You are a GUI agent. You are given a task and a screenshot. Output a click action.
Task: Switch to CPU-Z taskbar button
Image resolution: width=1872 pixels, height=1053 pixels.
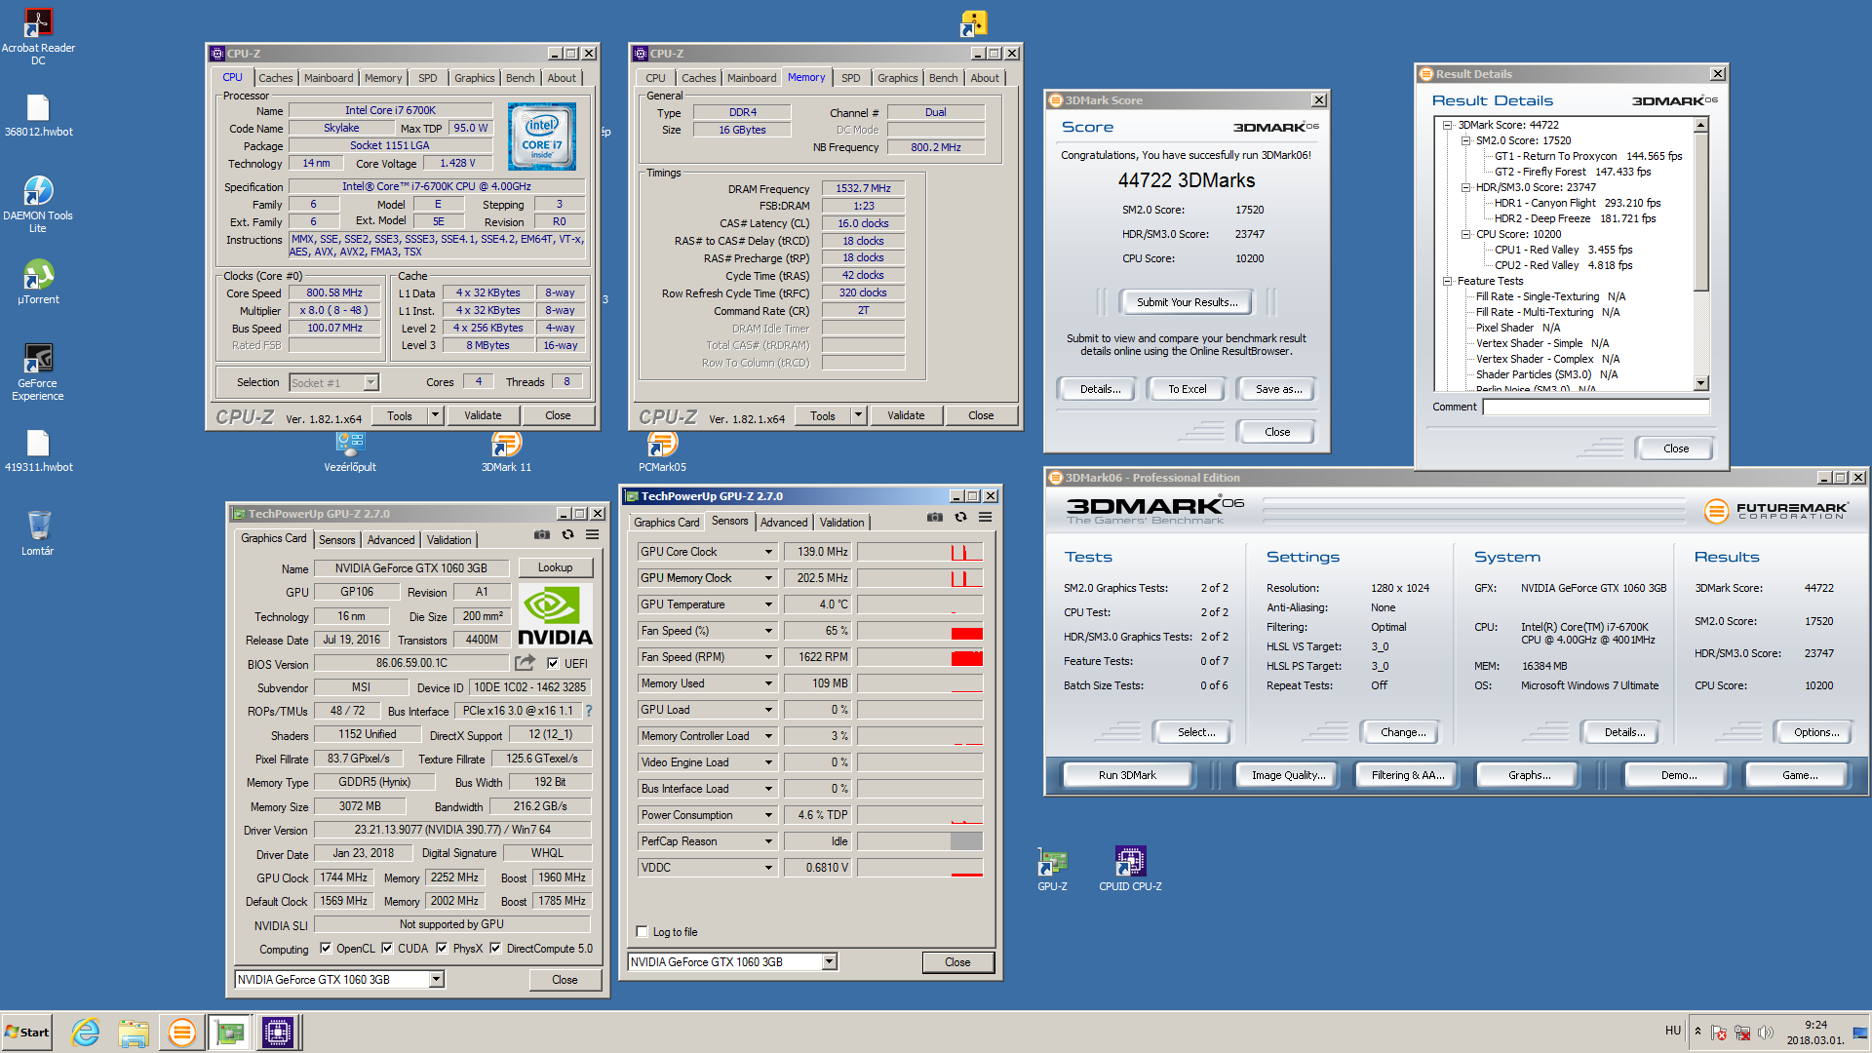pyautogui.click(x=277, y=1032)
